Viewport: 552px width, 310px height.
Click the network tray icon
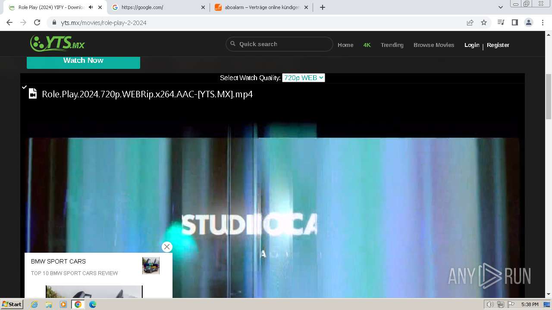(501, 304)
